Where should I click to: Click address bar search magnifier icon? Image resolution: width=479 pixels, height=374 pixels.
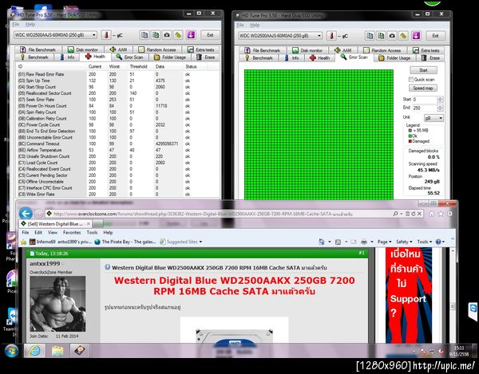point(395,214)
